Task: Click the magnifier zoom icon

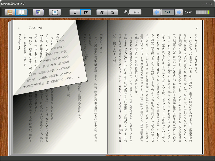Action: [126, 12]
